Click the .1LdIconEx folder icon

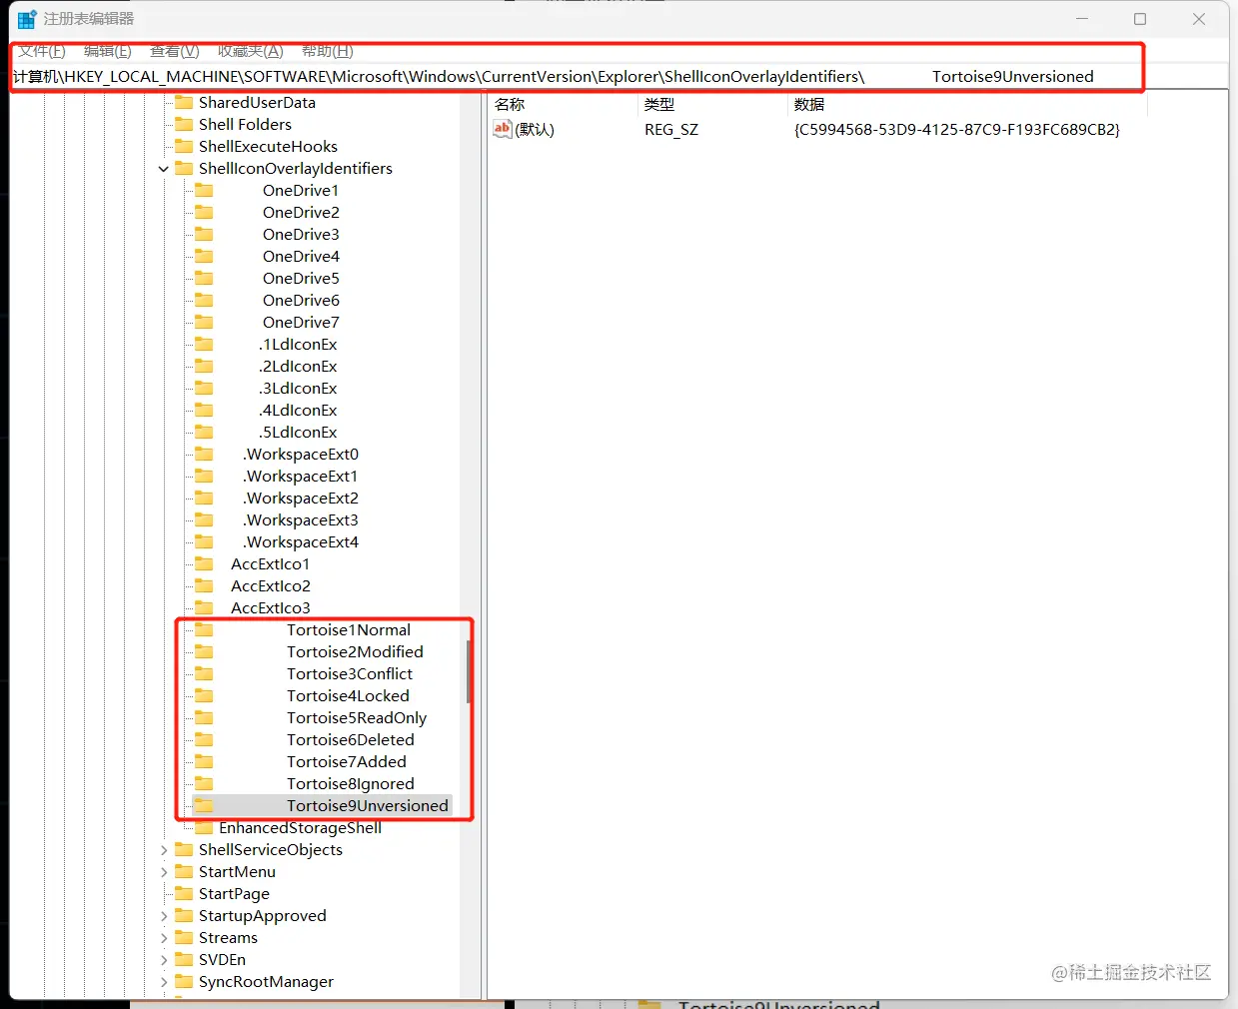click(204, 344)
